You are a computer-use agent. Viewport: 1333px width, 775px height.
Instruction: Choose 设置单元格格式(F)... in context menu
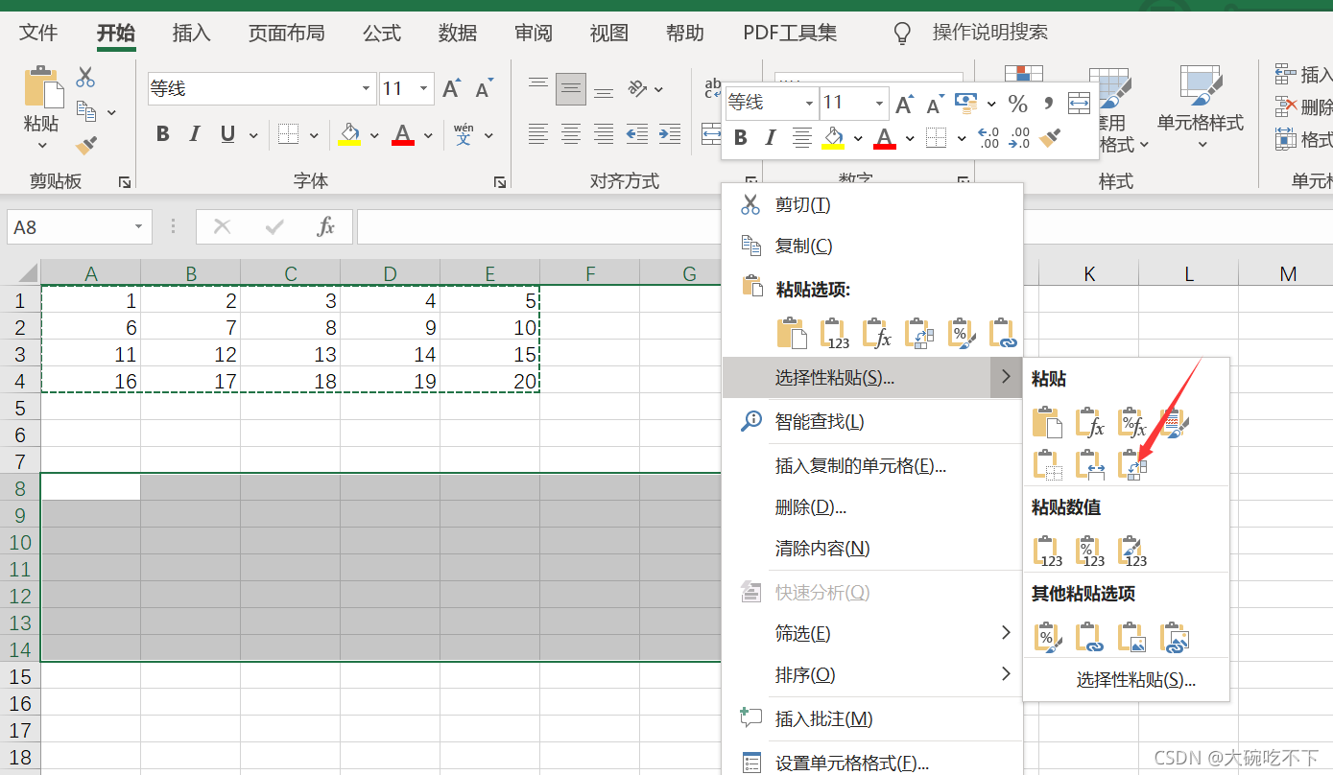872,763
